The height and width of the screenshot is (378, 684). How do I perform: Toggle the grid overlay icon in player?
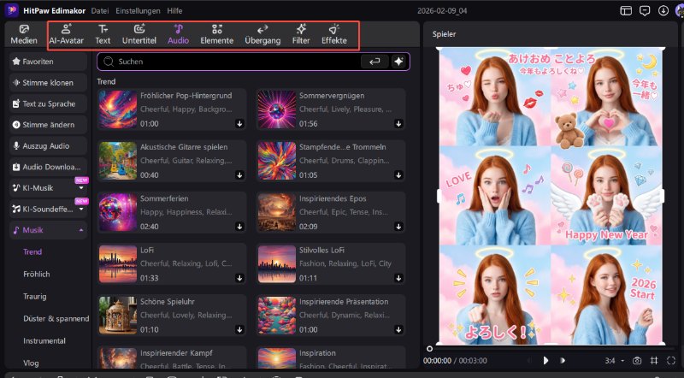[654, 361]
